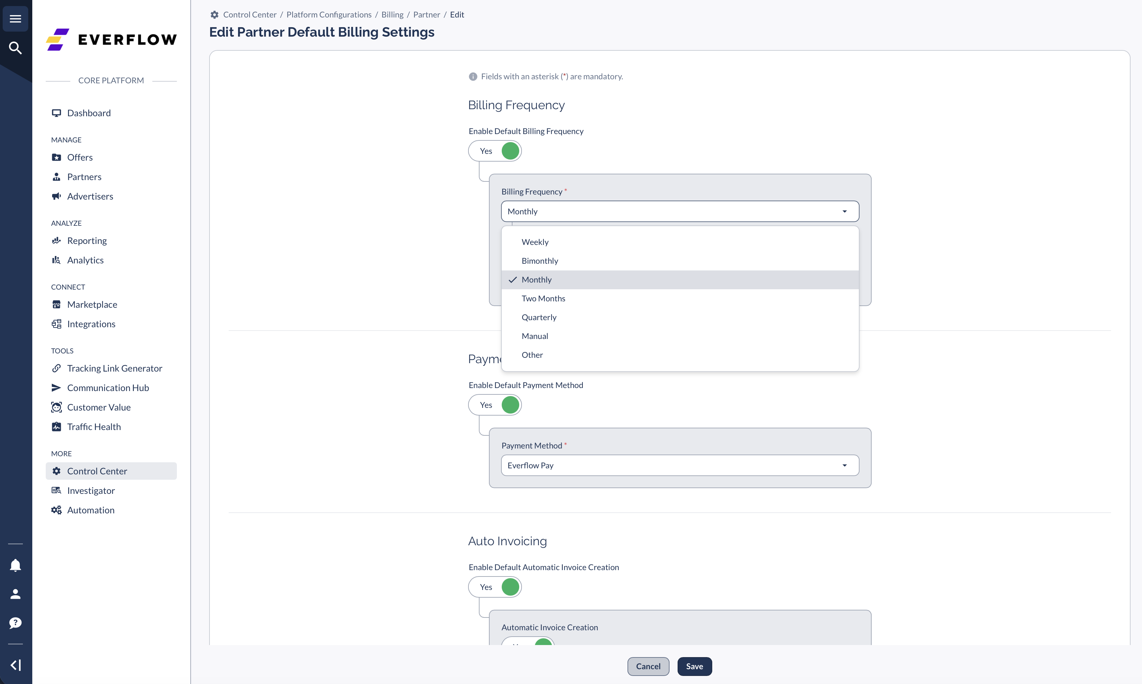Screen dimensions: 1142x684
Task: Click the notification bell icon
Action: coord(15,565)
